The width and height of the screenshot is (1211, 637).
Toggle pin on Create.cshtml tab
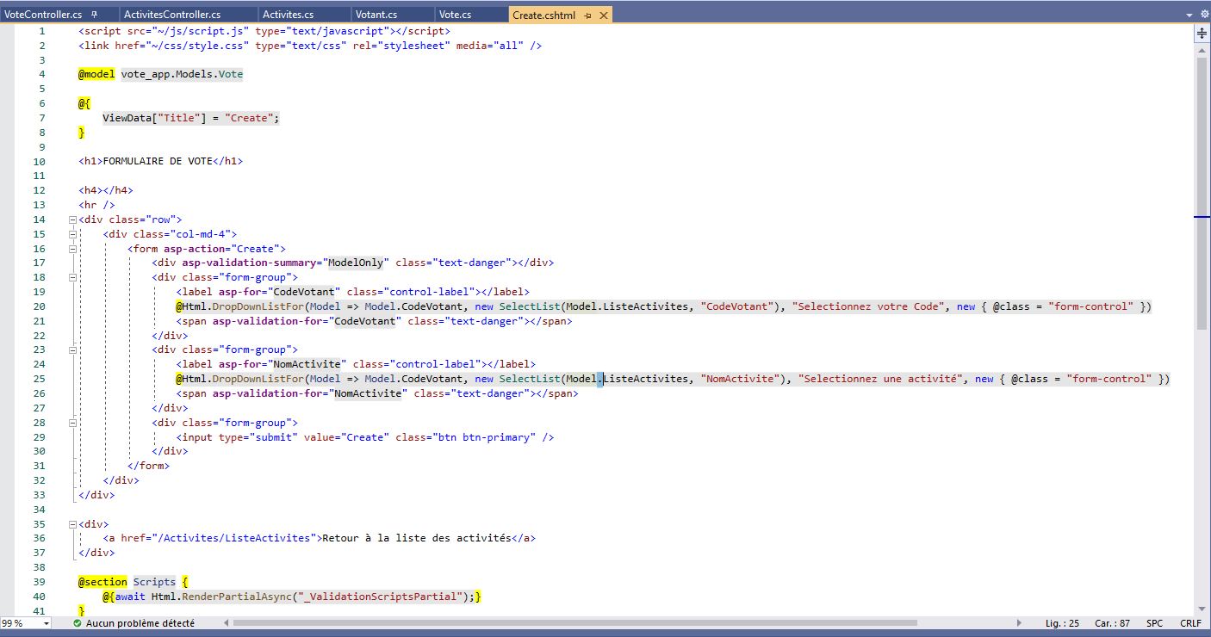tap(587, 15)
